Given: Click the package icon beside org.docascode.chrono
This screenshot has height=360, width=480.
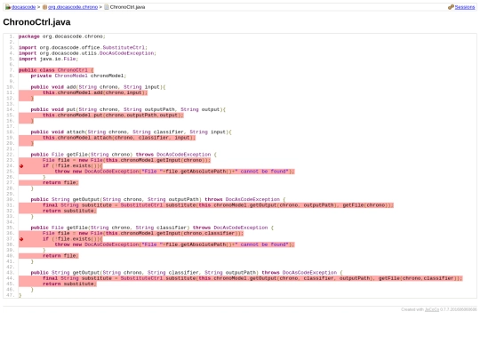Looking at the screenshot, I should coord(44,7).
